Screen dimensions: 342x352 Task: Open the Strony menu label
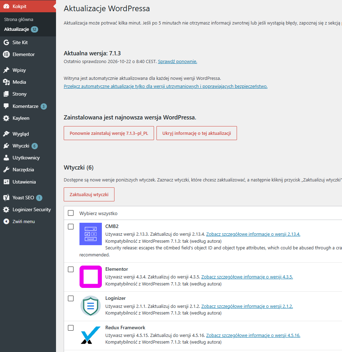(x=20, y=94)
